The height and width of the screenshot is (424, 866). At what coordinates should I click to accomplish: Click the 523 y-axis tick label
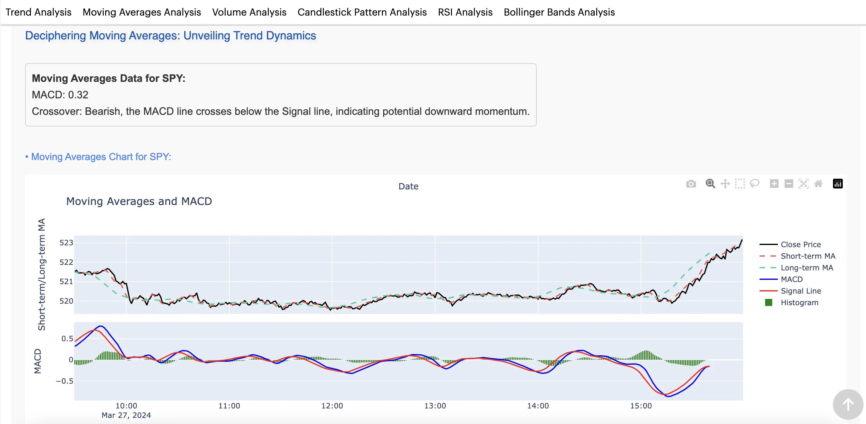click(66, 243)
